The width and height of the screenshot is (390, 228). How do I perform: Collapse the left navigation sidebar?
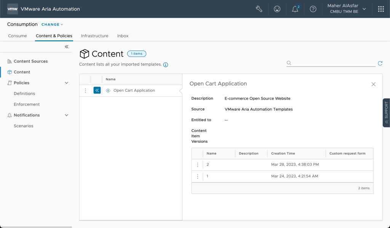(66, 47)
